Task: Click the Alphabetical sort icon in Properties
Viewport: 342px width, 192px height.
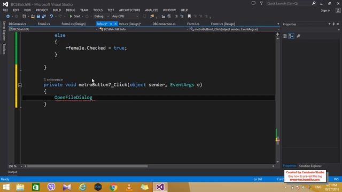Action: (x=291, y=36)
